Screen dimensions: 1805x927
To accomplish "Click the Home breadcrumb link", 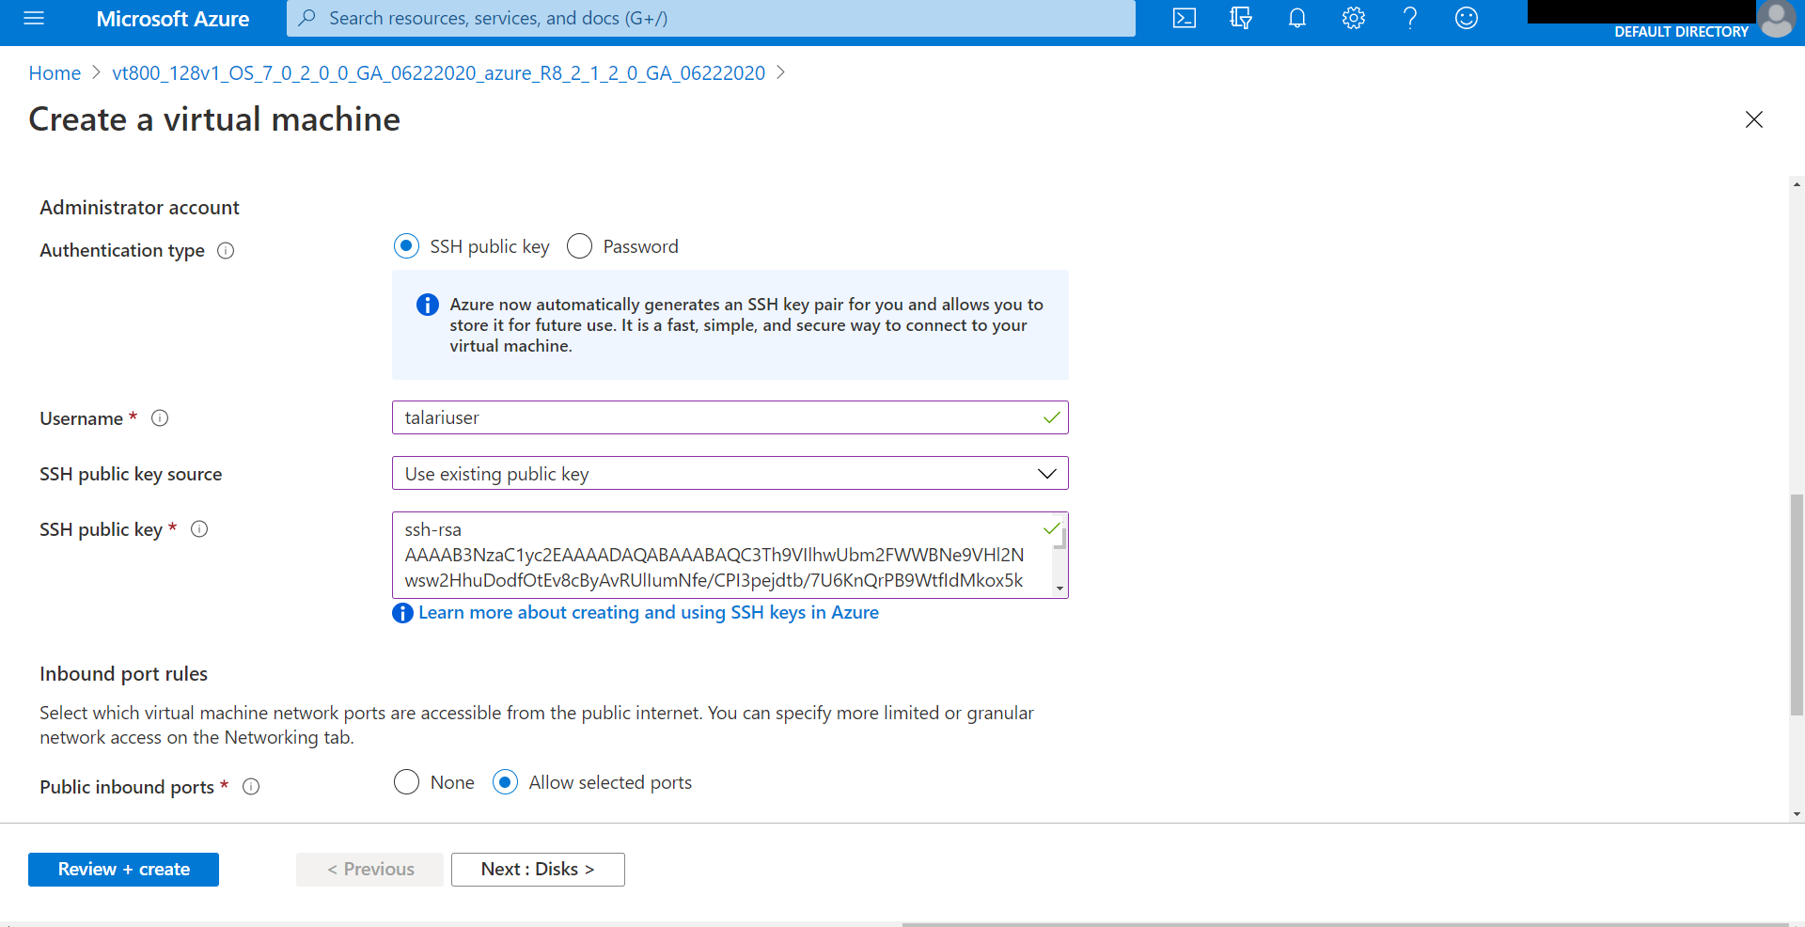I will point(55,73).
